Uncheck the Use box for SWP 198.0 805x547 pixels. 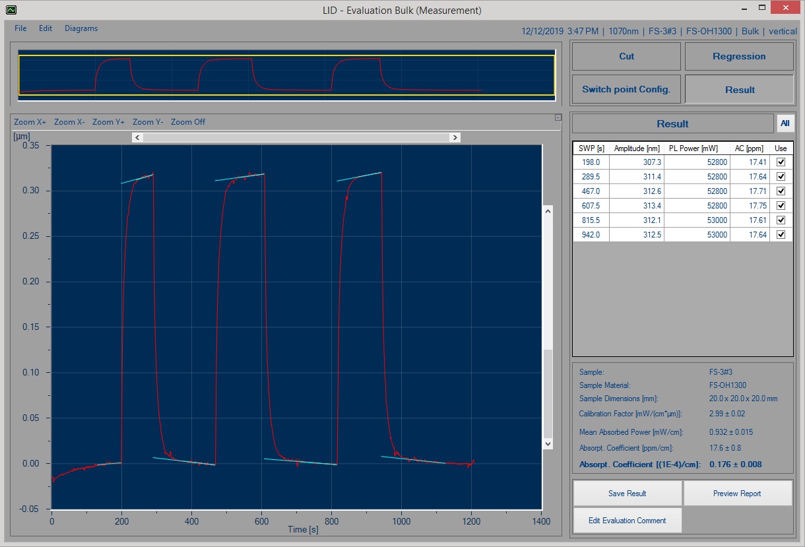pos(781,162)
